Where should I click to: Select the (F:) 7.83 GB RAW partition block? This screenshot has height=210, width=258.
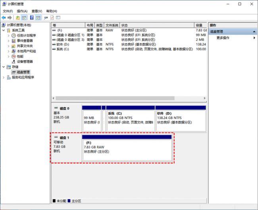[x=127, y=148]
